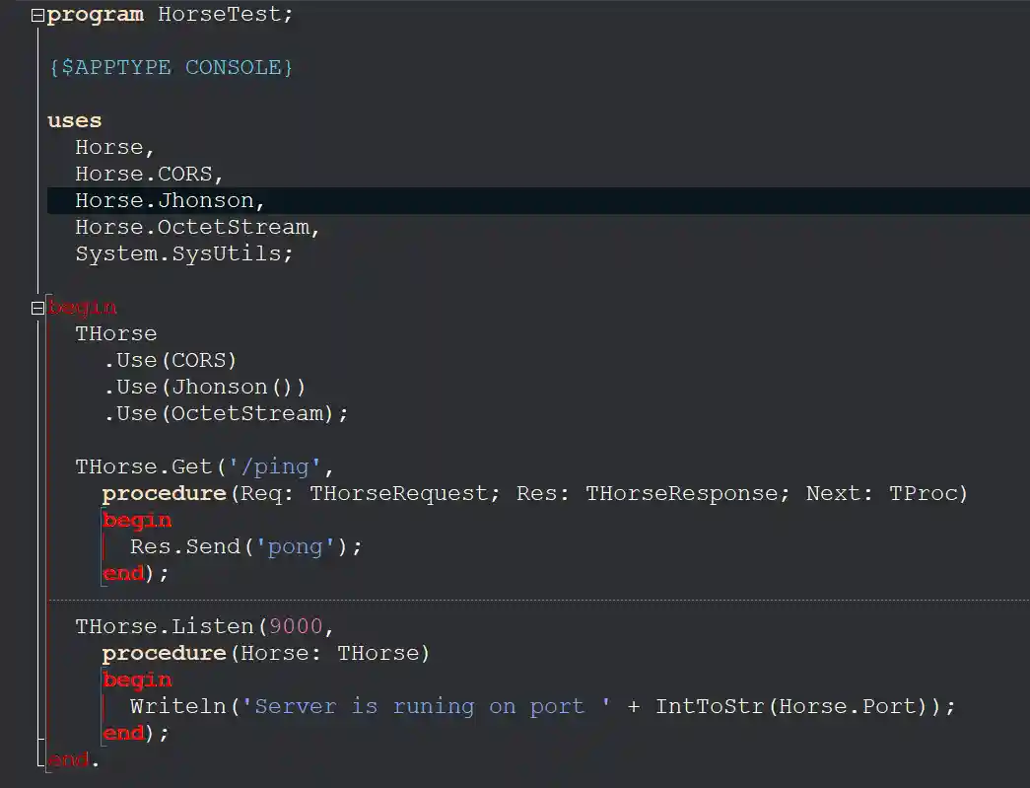
Task: Click the TProc parameter type
Action: tap(924, 493)
